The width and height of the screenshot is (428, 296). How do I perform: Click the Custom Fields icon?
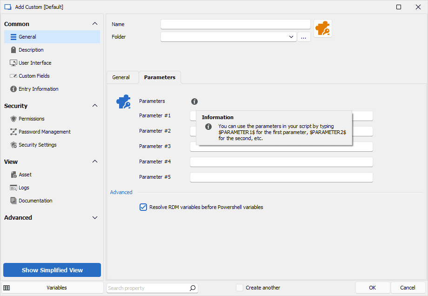13,76
